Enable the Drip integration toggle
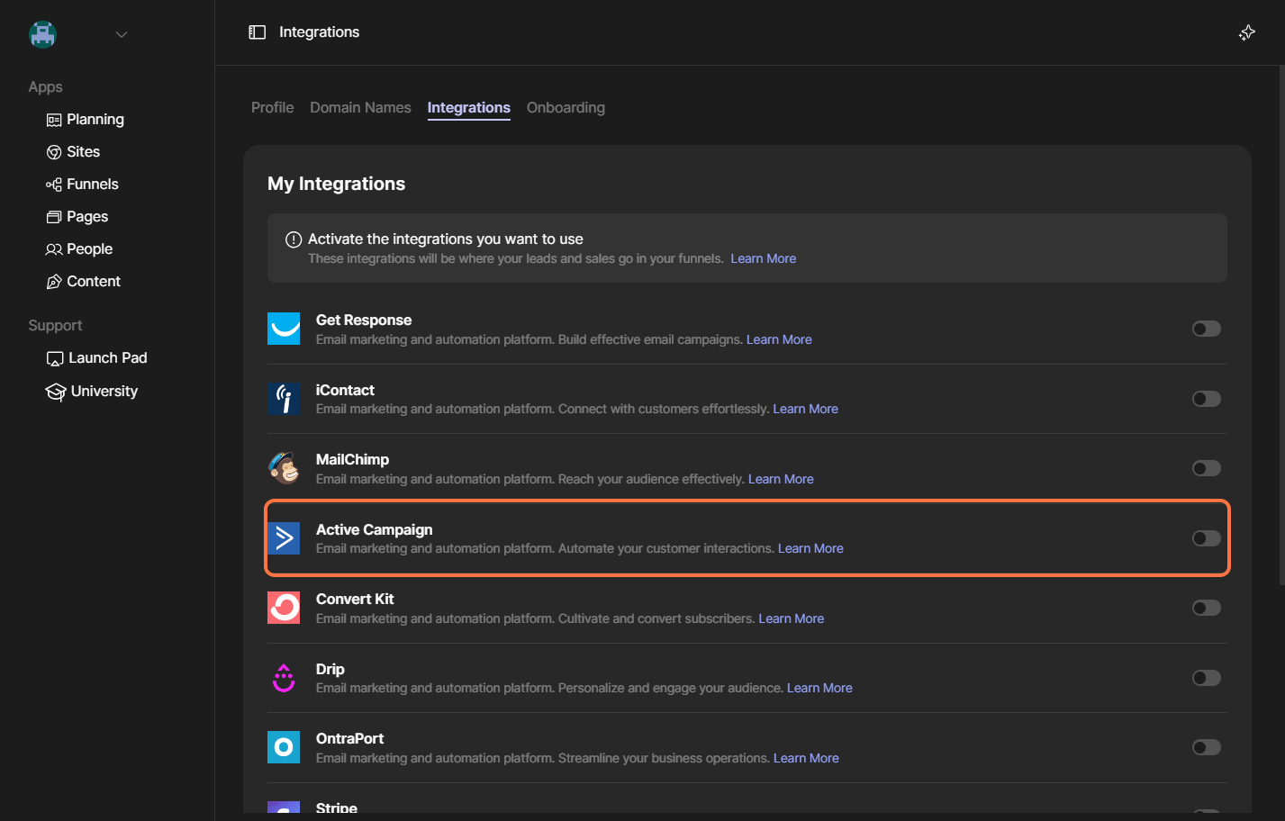 point(1206,678)
